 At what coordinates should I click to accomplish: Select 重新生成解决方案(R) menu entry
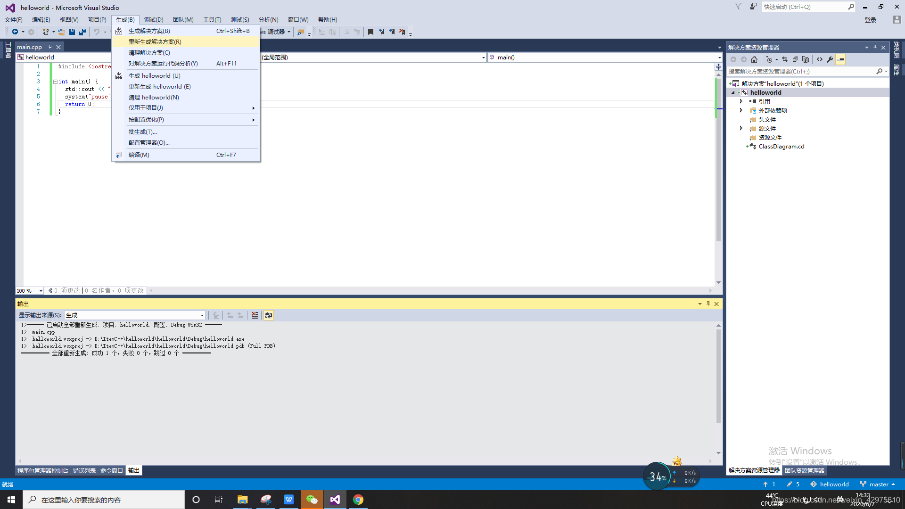coord(186,42)
